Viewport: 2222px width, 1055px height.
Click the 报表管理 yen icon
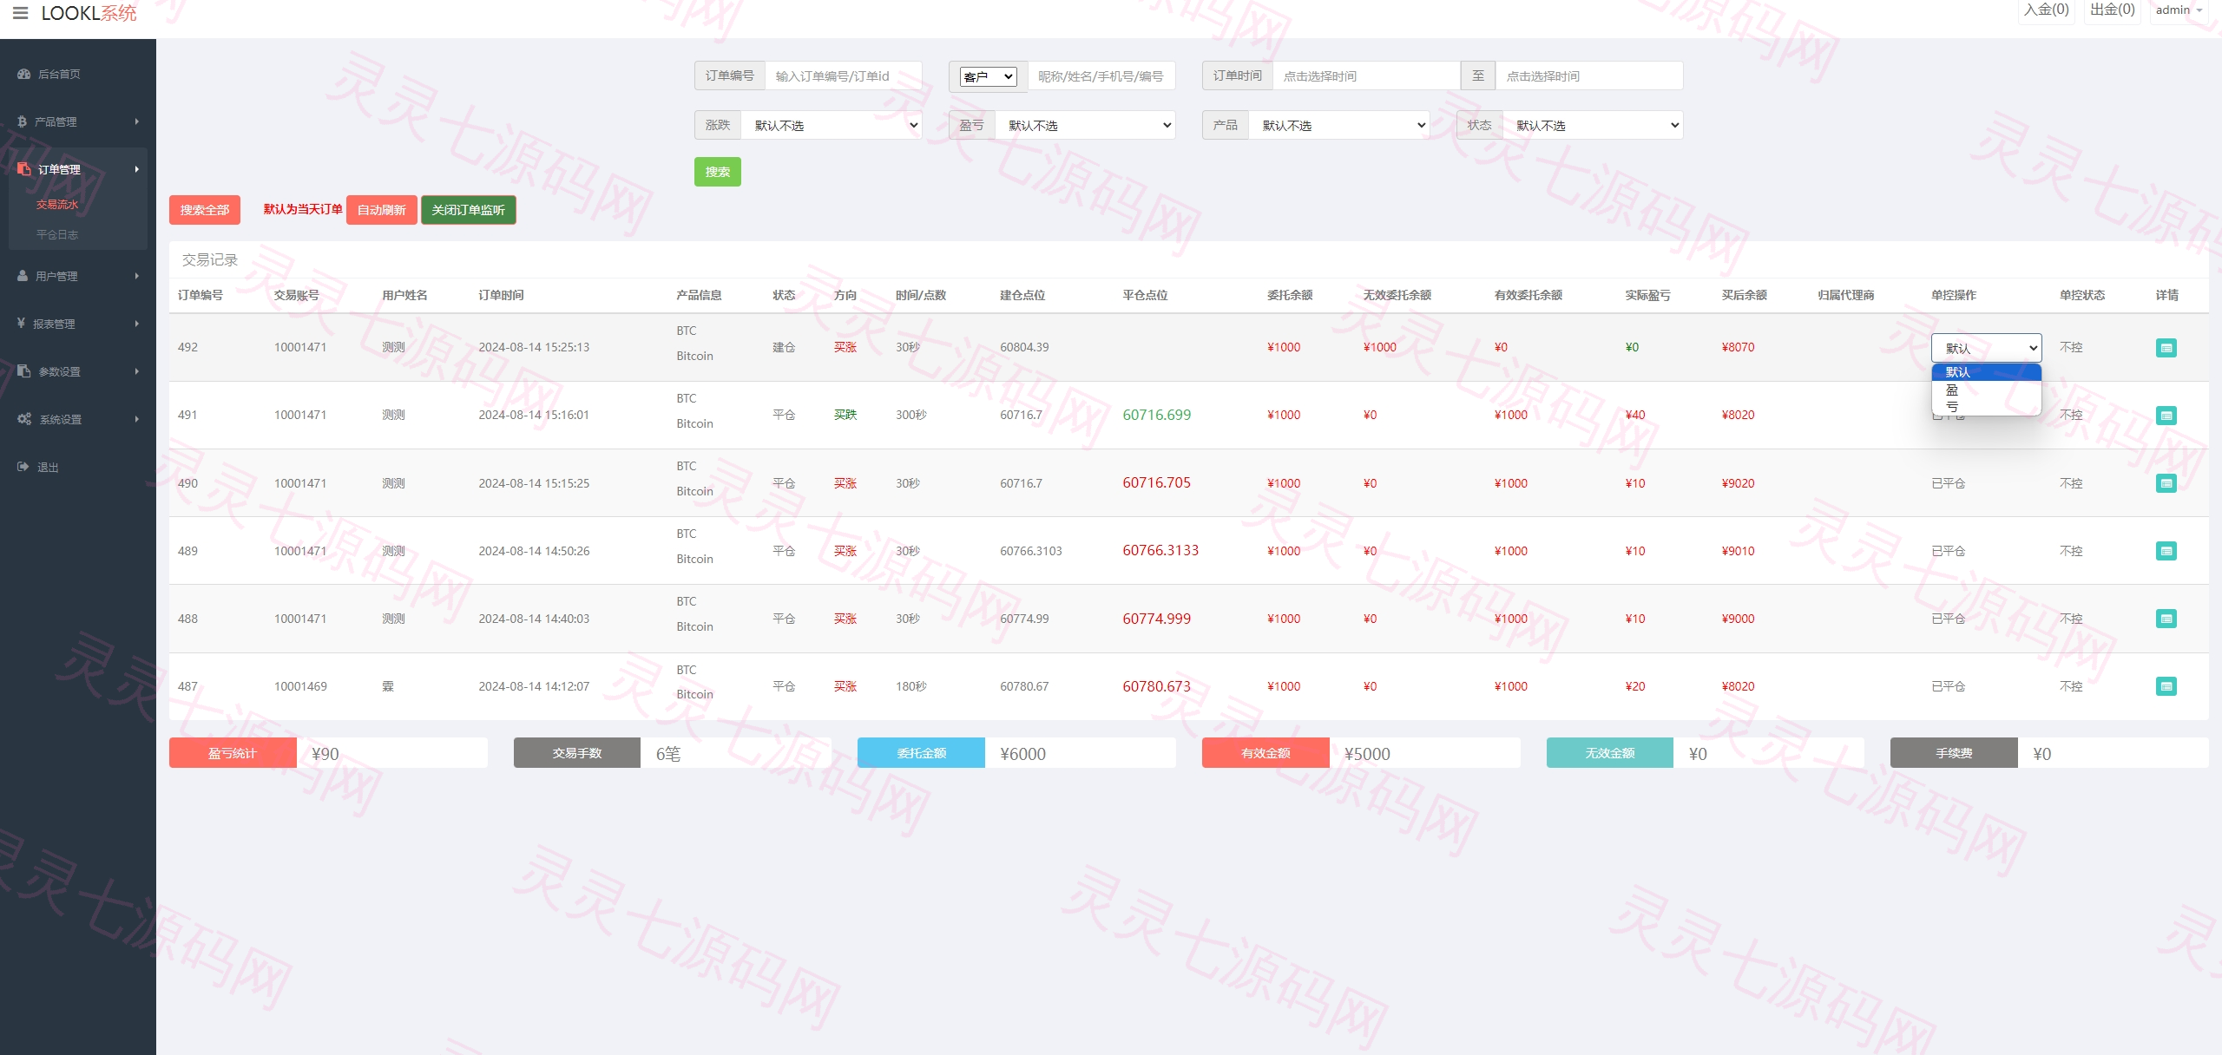coord(22,324)
